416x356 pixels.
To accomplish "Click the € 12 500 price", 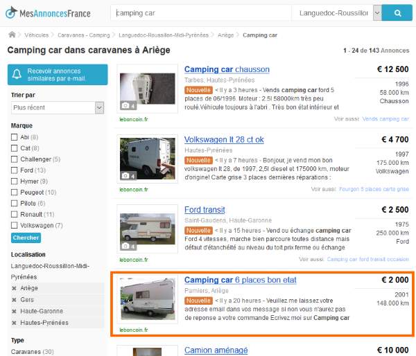I will [392, 69].
